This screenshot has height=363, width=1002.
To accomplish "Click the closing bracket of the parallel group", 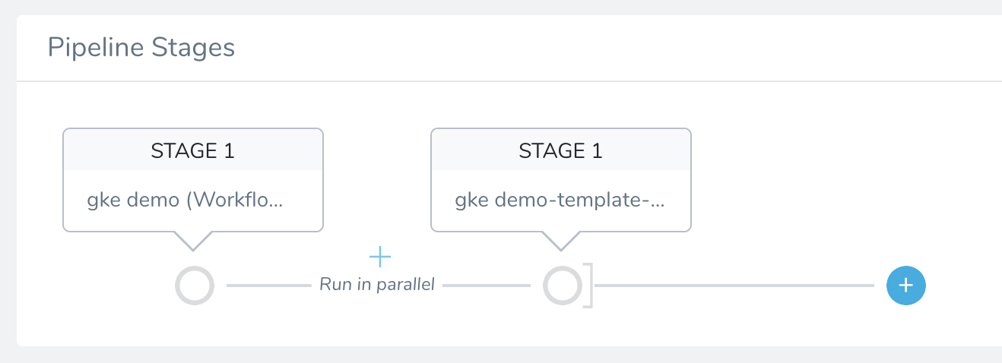I will (588, 286).
